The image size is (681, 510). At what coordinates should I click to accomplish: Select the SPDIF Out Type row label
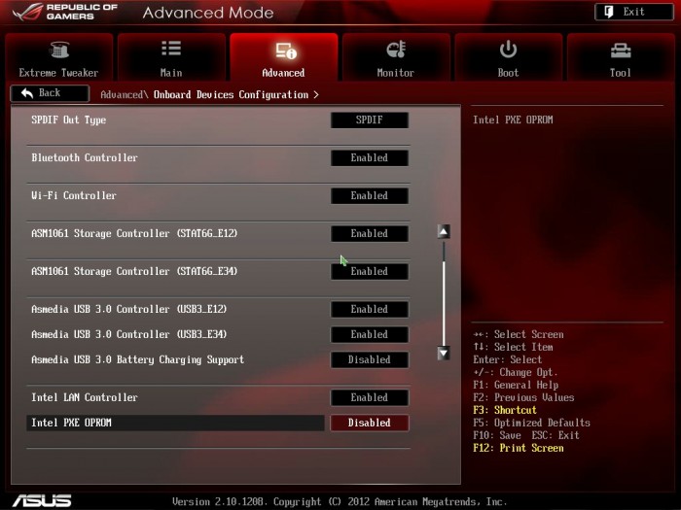pos(69,120)
